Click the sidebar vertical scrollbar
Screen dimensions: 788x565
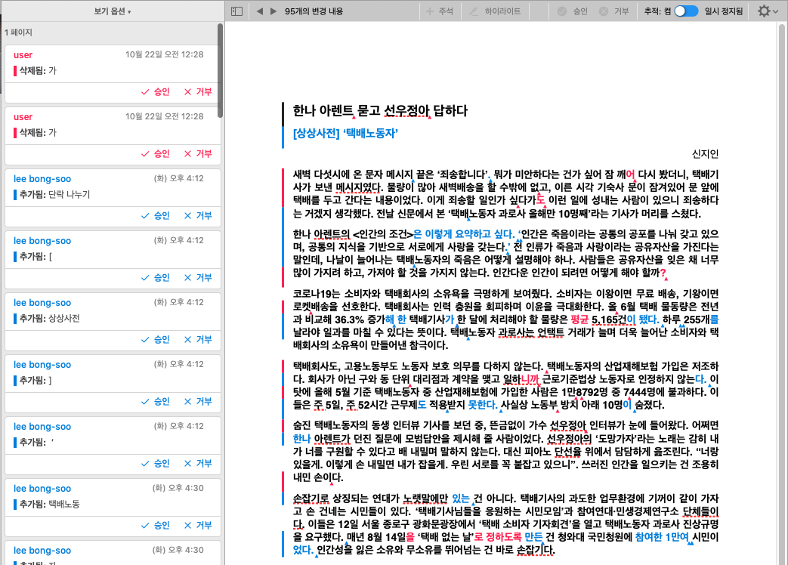pyautogui.click(x=220, y=71)
